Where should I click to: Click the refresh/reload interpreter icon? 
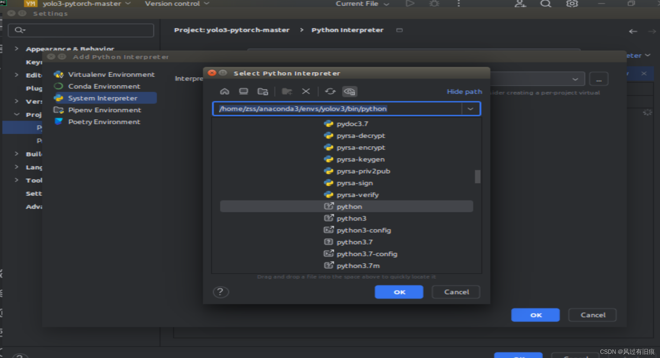[330, 91]
